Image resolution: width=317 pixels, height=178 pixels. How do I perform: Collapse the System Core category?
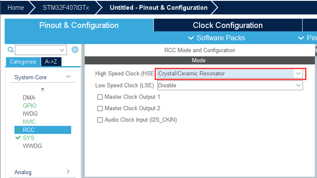point(68,77)
